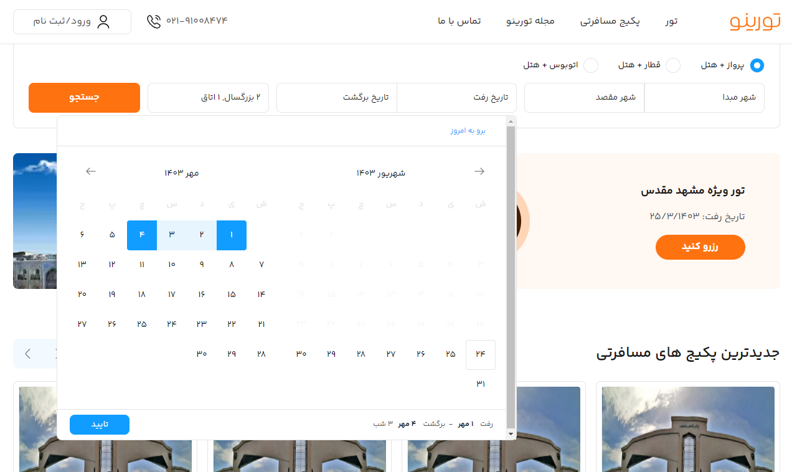Open the شهر مقصد destination city field

pos(584,98)
